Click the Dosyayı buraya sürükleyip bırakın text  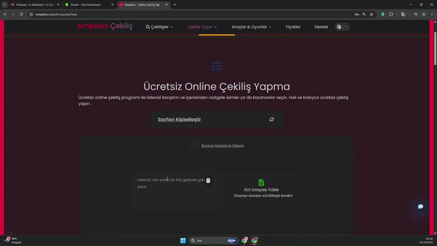[263, 196]
